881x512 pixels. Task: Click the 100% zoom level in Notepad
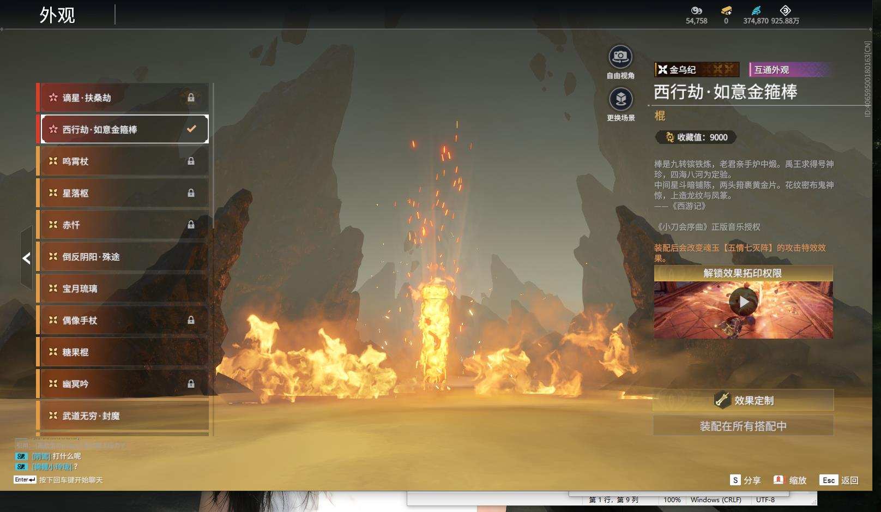coord(672,499)
